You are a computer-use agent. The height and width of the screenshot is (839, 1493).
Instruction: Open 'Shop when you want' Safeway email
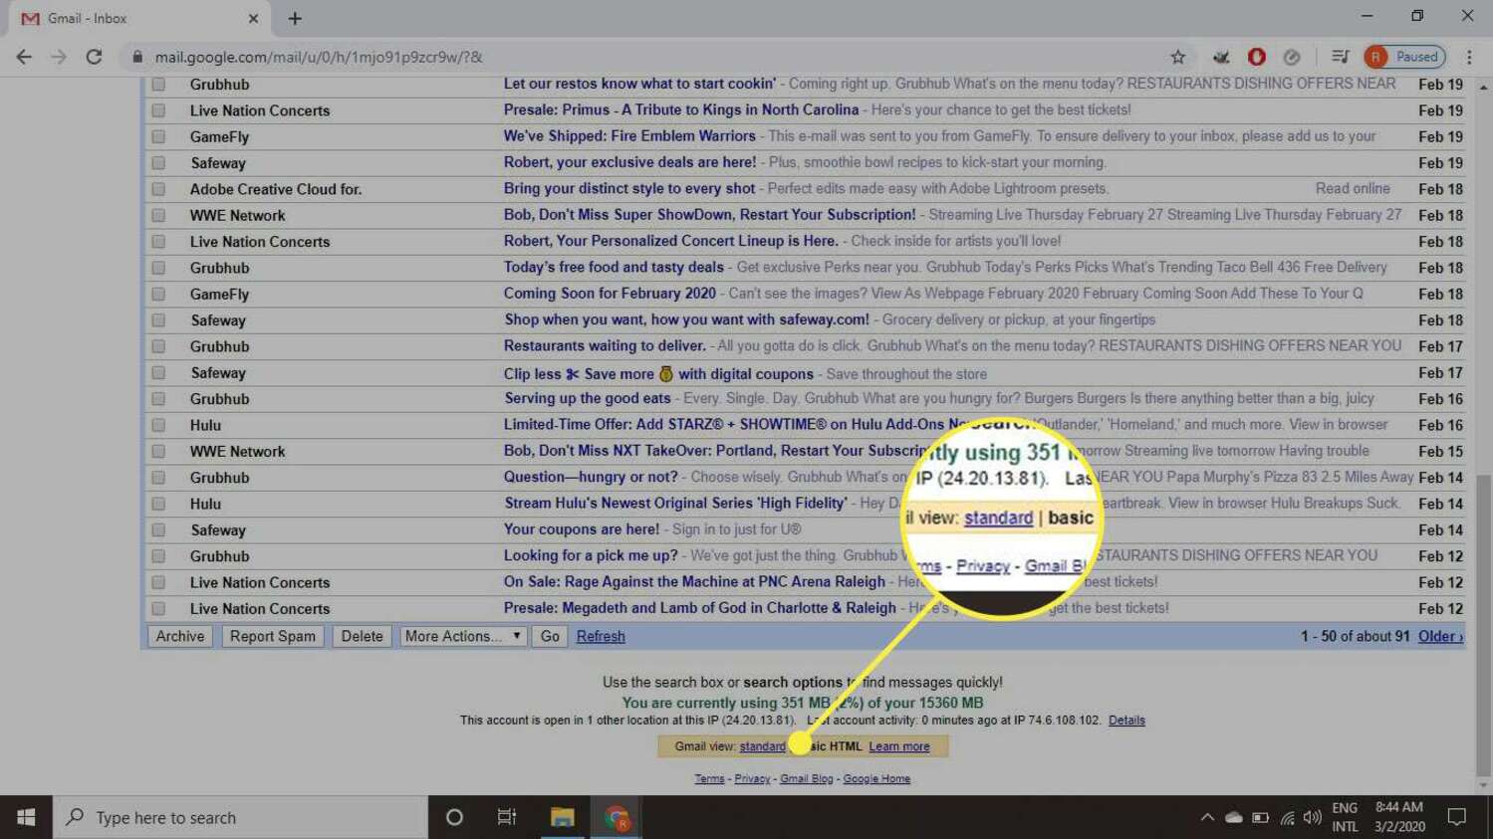686,319
